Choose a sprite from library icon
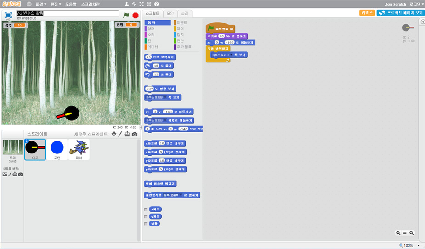This screenshot has width=425, height=249. pos(113,134)
